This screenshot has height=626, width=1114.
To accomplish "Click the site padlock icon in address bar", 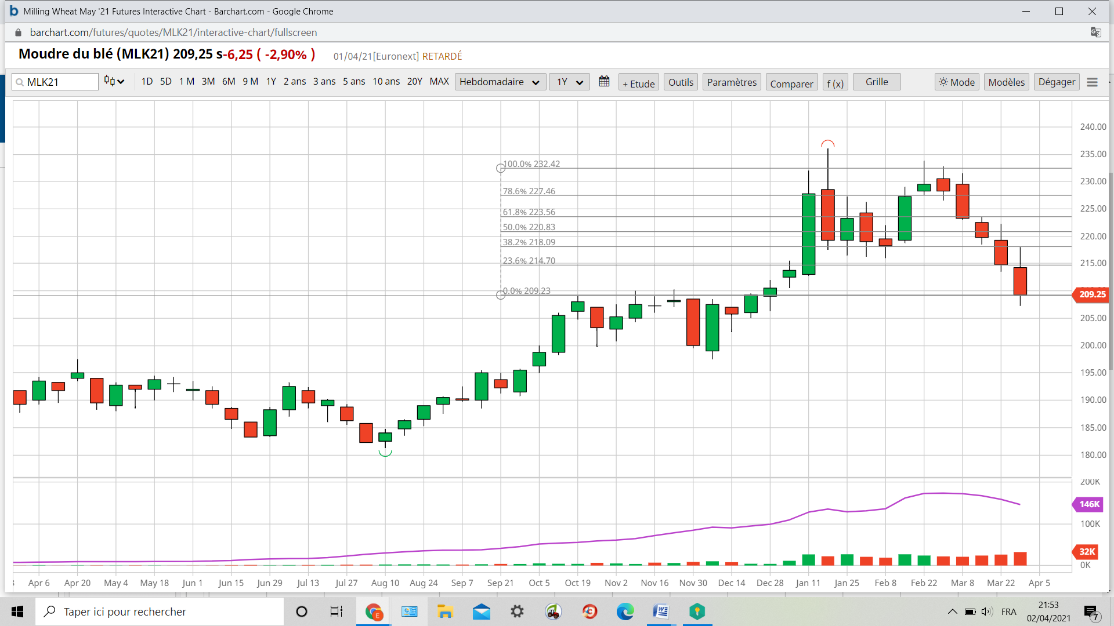I will (18, 32).
